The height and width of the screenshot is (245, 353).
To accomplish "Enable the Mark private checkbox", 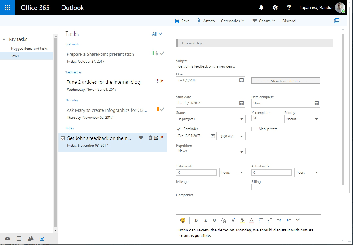I will pos(253,129).
